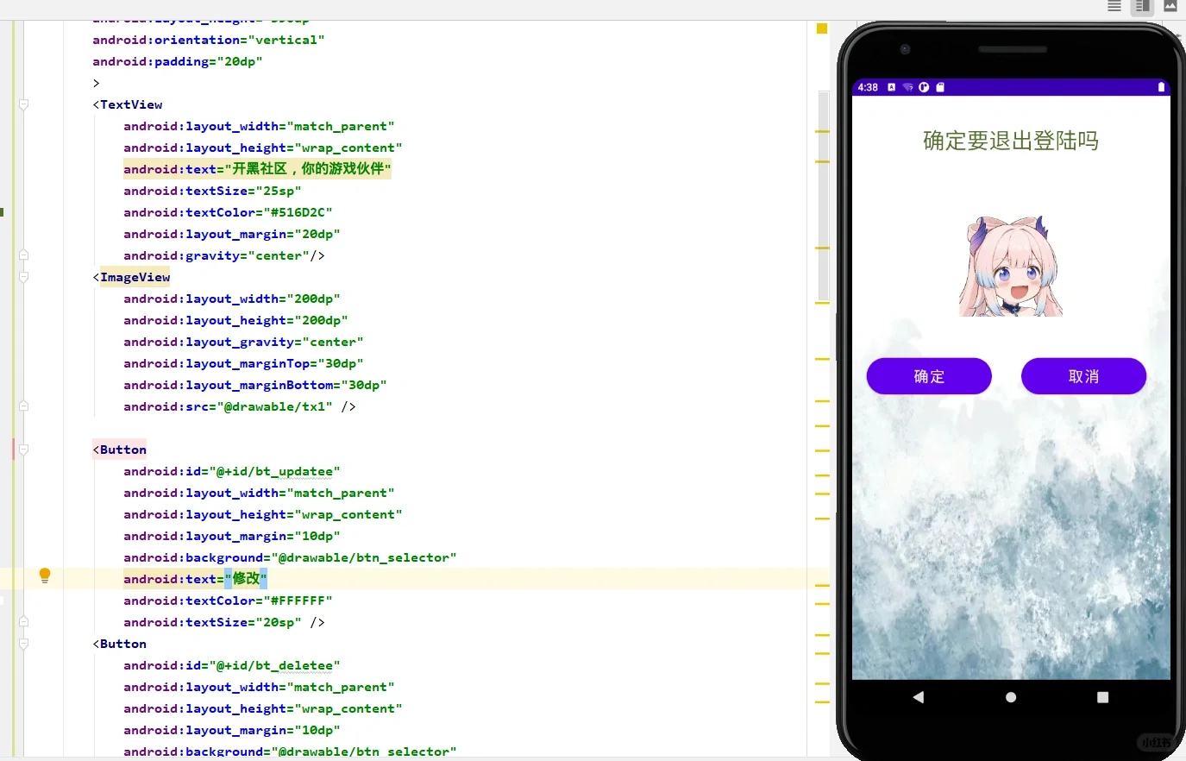
Task: Click the wifi icon in emulator status bar
Action: [x=907, y=86]
